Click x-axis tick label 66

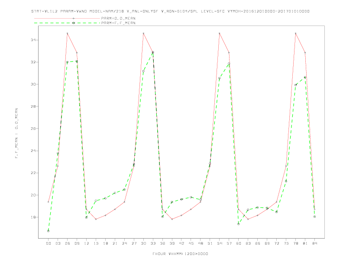click(258, 243)
